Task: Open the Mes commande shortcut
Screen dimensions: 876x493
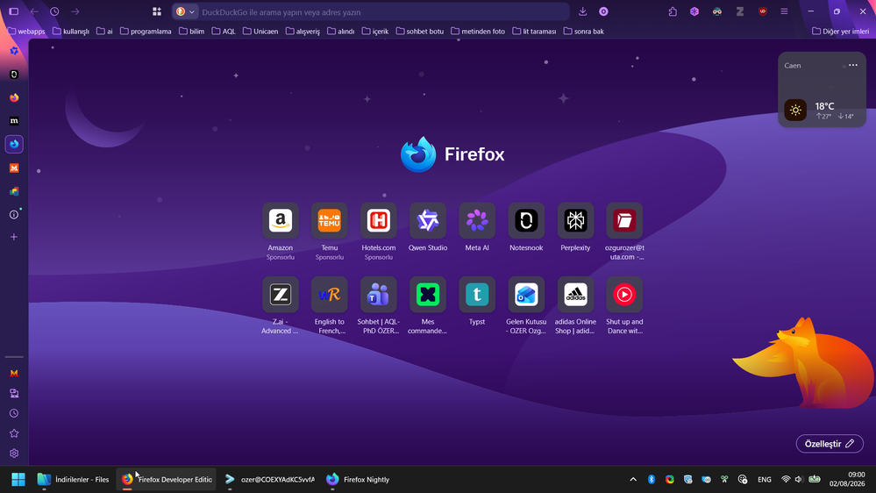Action: pos(428,295)
